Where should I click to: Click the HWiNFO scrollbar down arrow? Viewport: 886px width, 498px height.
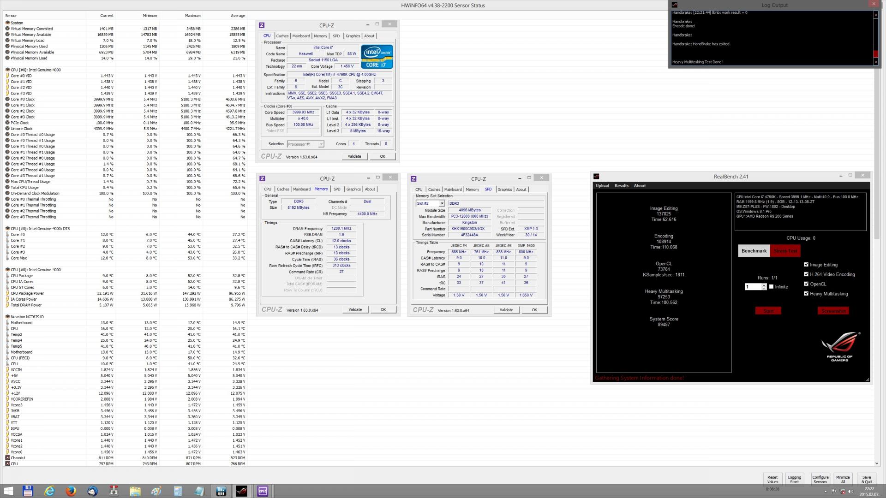click(x=877, y=463)
